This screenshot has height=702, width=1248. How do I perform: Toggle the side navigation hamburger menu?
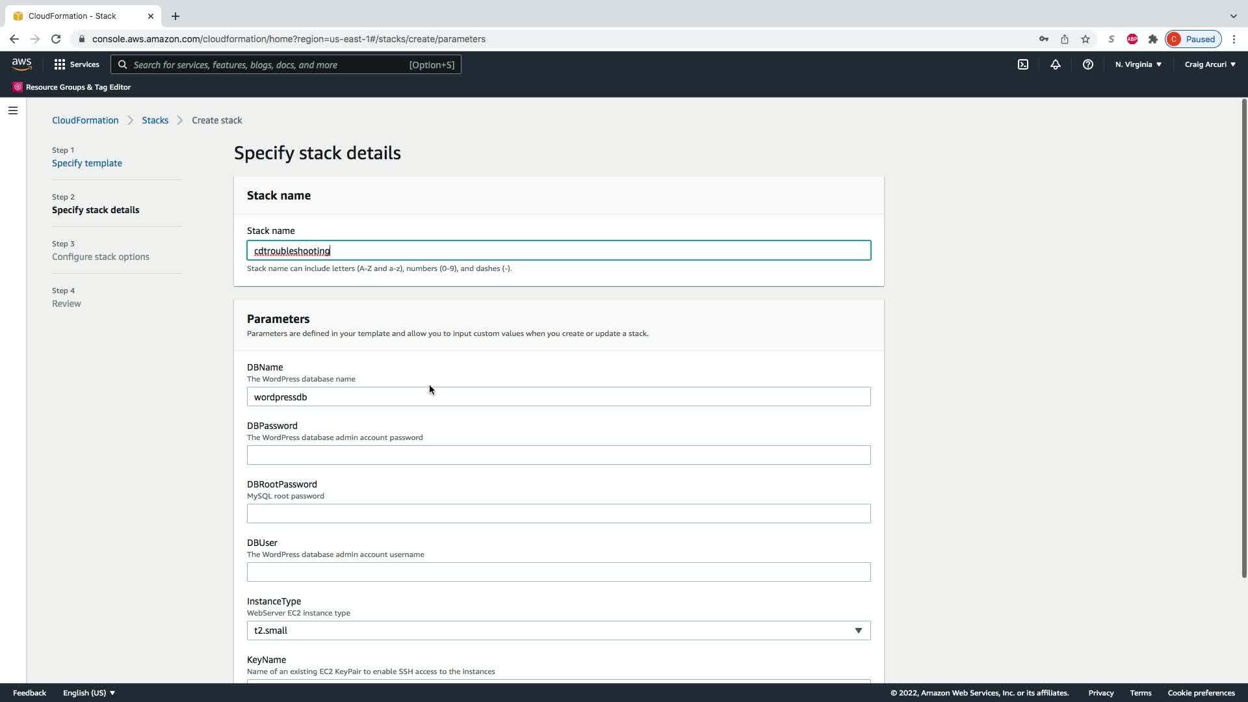tap(13, 110)
